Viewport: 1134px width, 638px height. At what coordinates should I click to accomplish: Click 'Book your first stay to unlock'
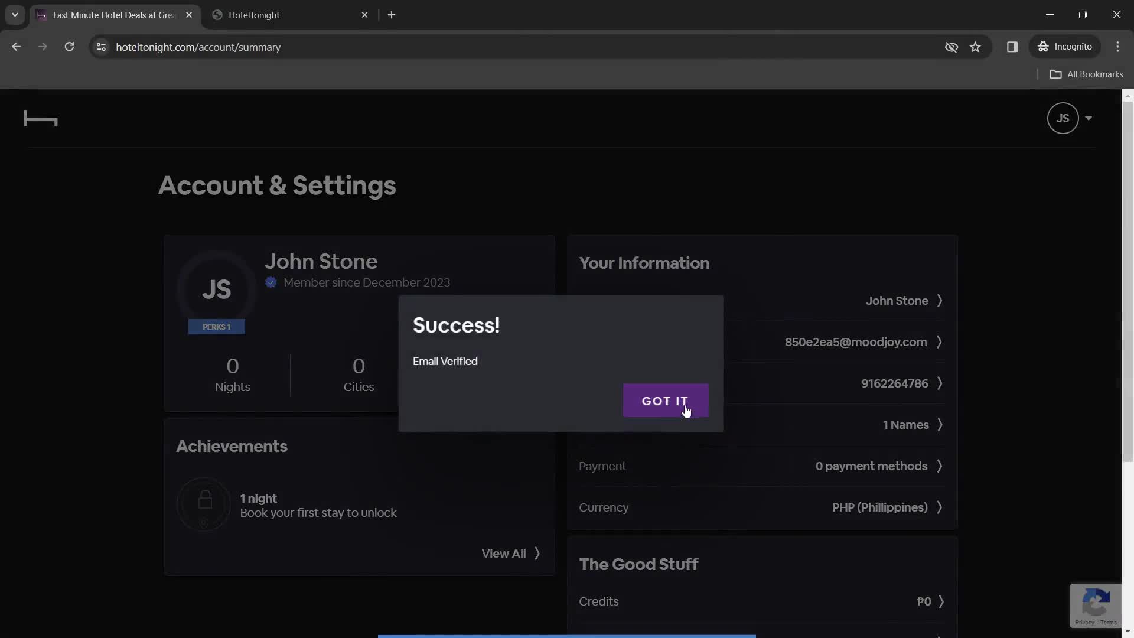[318, 513]
